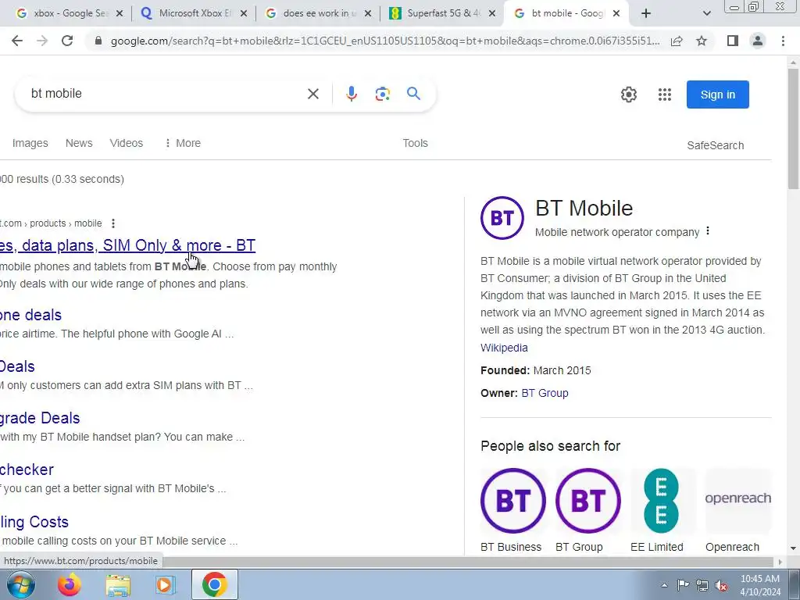This screenshot has width=800, height=600.
Task: Open the Wikipedia source link
Action: 504,348
